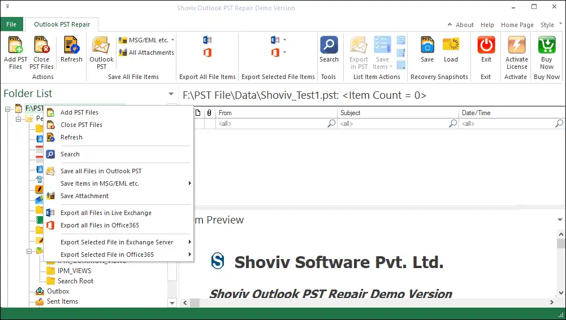The width and height of the screenshot is (566, 320).
Task: Select the Search Root folder
Action: click(x=75, y=281)
